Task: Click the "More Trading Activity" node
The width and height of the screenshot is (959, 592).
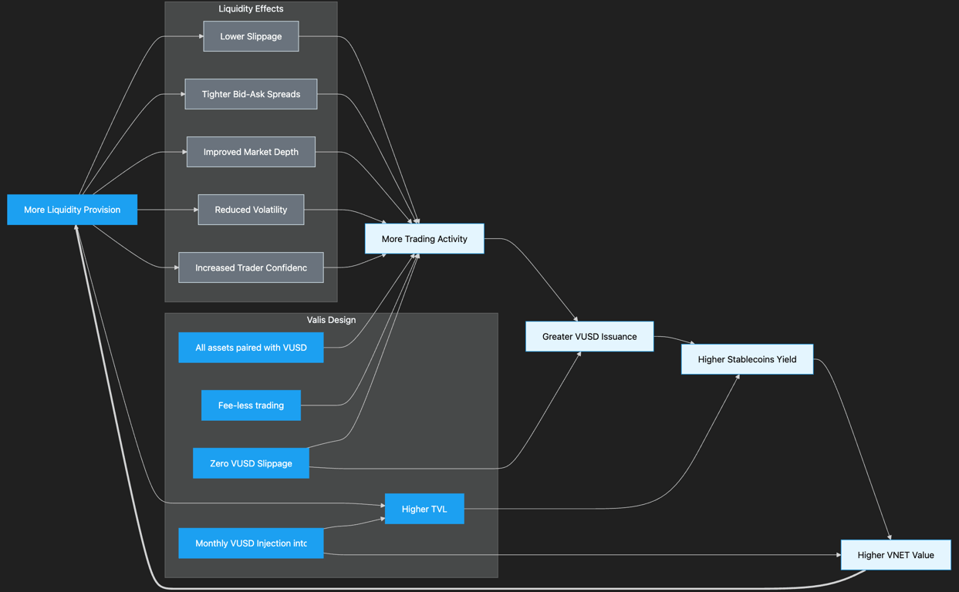Action: pyautogui.click(x=424, y=238)
